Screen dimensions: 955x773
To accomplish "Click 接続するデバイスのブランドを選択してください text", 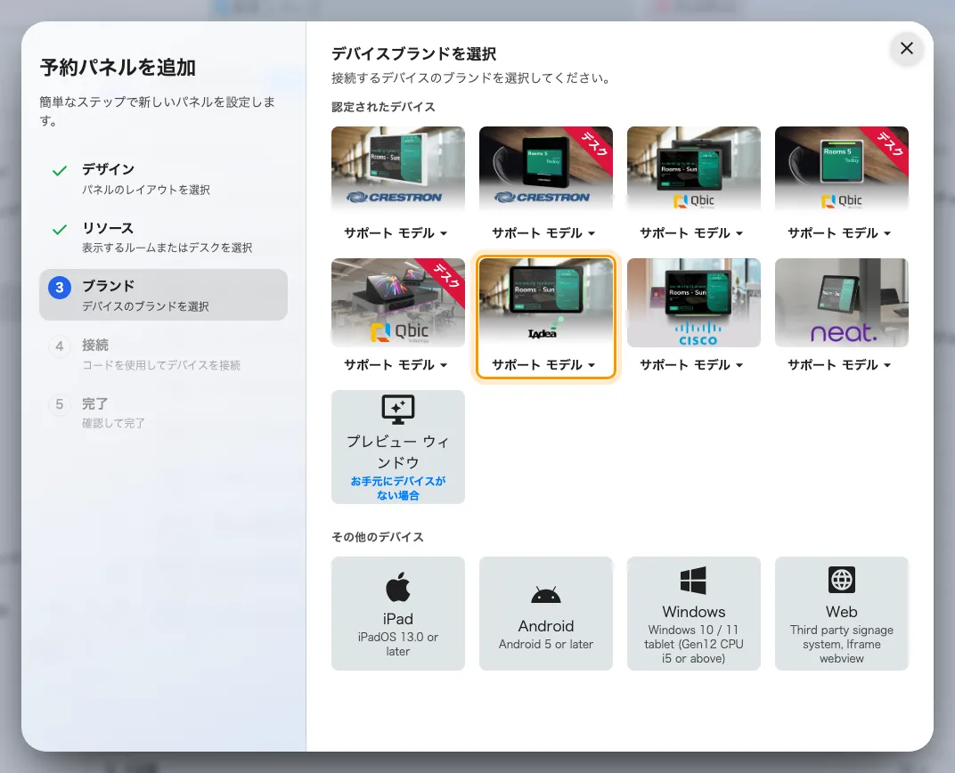I will click(x=470, y=77).
